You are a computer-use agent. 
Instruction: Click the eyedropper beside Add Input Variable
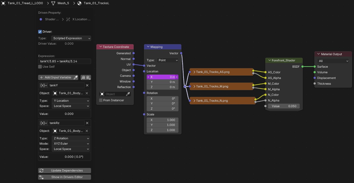[x=76, y=77]
